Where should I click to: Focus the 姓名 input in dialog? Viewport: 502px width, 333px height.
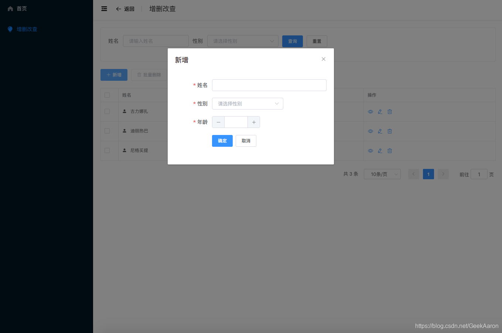(269, 85)
